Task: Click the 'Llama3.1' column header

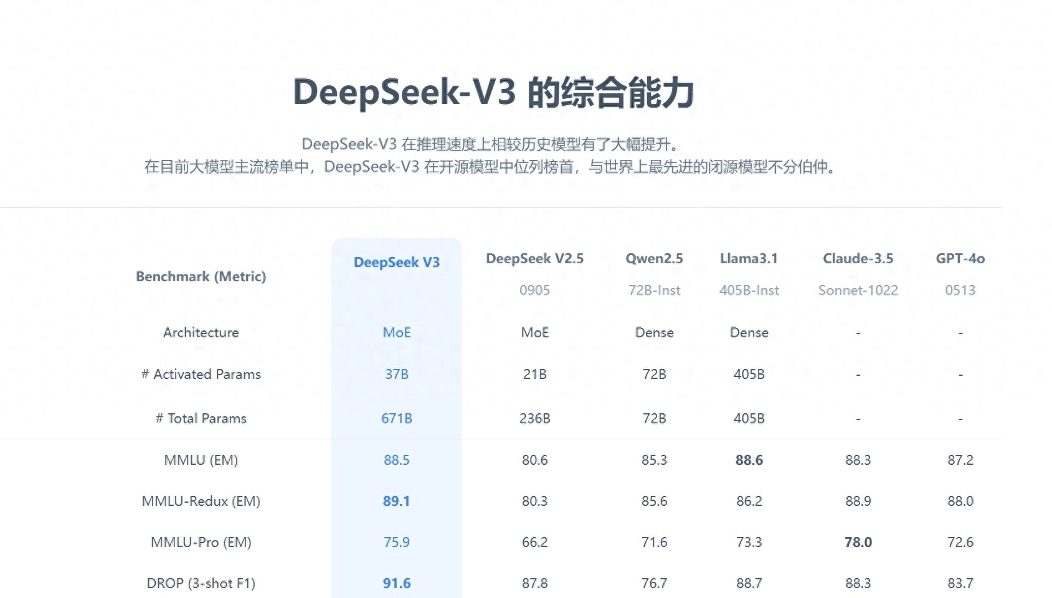Action: point(749,258)
